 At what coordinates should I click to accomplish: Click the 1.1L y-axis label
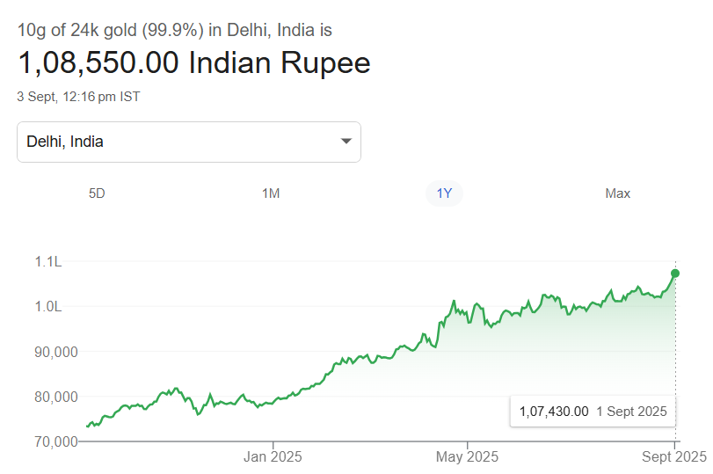coord(47,261)
